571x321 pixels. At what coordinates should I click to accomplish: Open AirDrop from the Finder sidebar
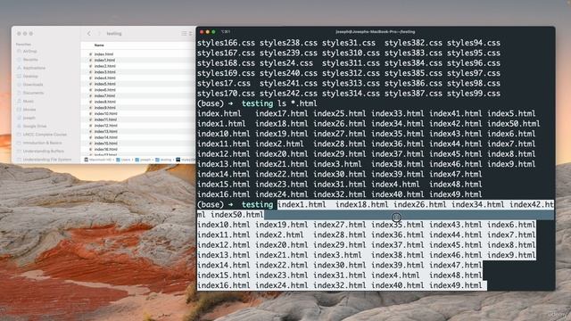pos(29,52)
